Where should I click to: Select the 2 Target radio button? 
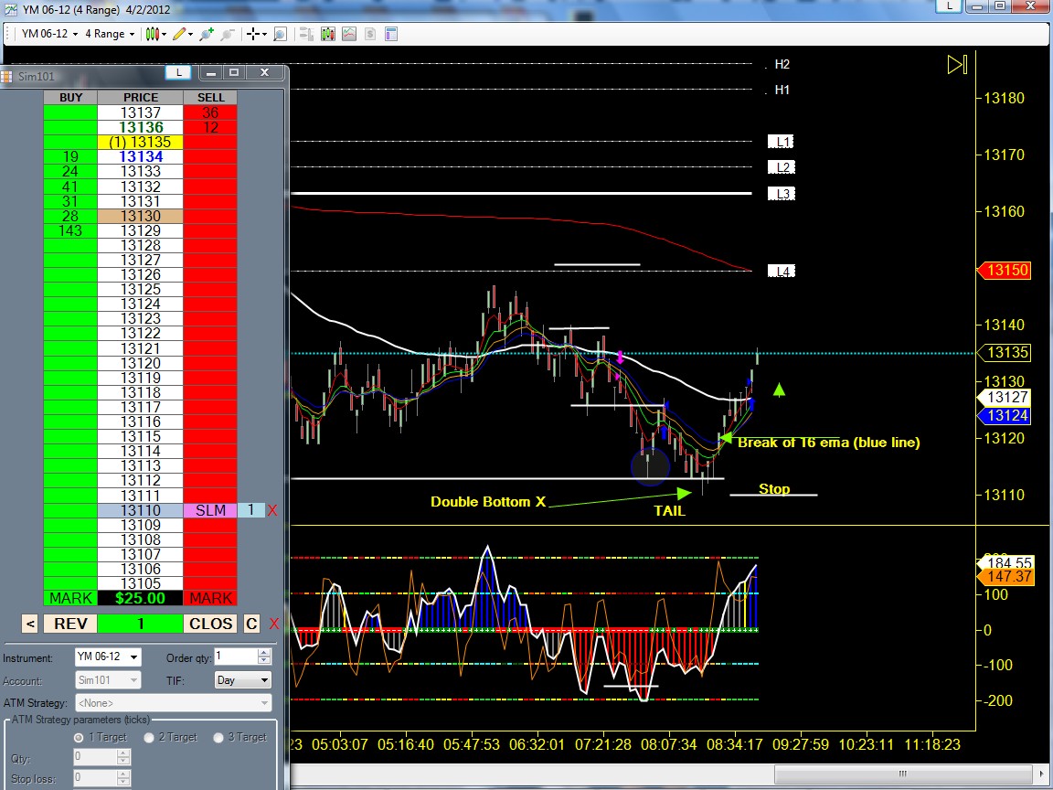click(149, 738)
